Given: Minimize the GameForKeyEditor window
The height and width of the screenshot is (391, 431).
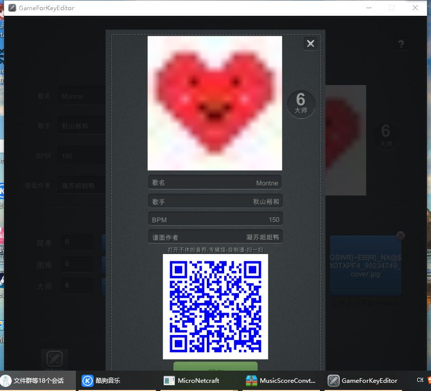Looking at the screenshot, I should coord(369,8).
